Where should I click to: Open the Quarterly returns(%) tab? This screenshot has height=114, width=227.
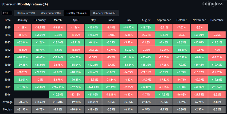click(104, 13)
